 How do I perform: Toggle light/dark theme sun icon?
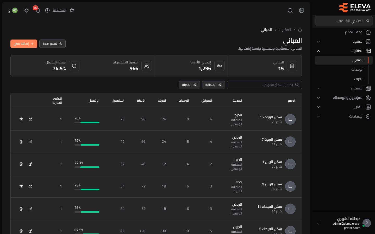coord(26,10)
